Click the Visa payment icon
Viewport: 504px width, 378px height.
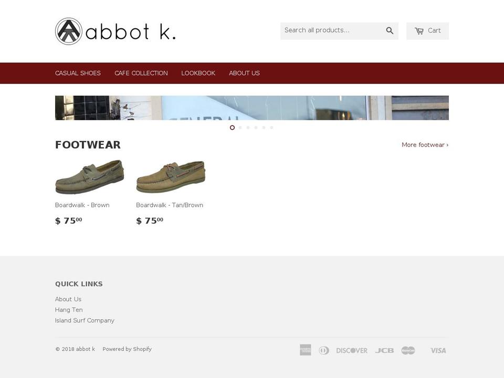click(438, 350)
